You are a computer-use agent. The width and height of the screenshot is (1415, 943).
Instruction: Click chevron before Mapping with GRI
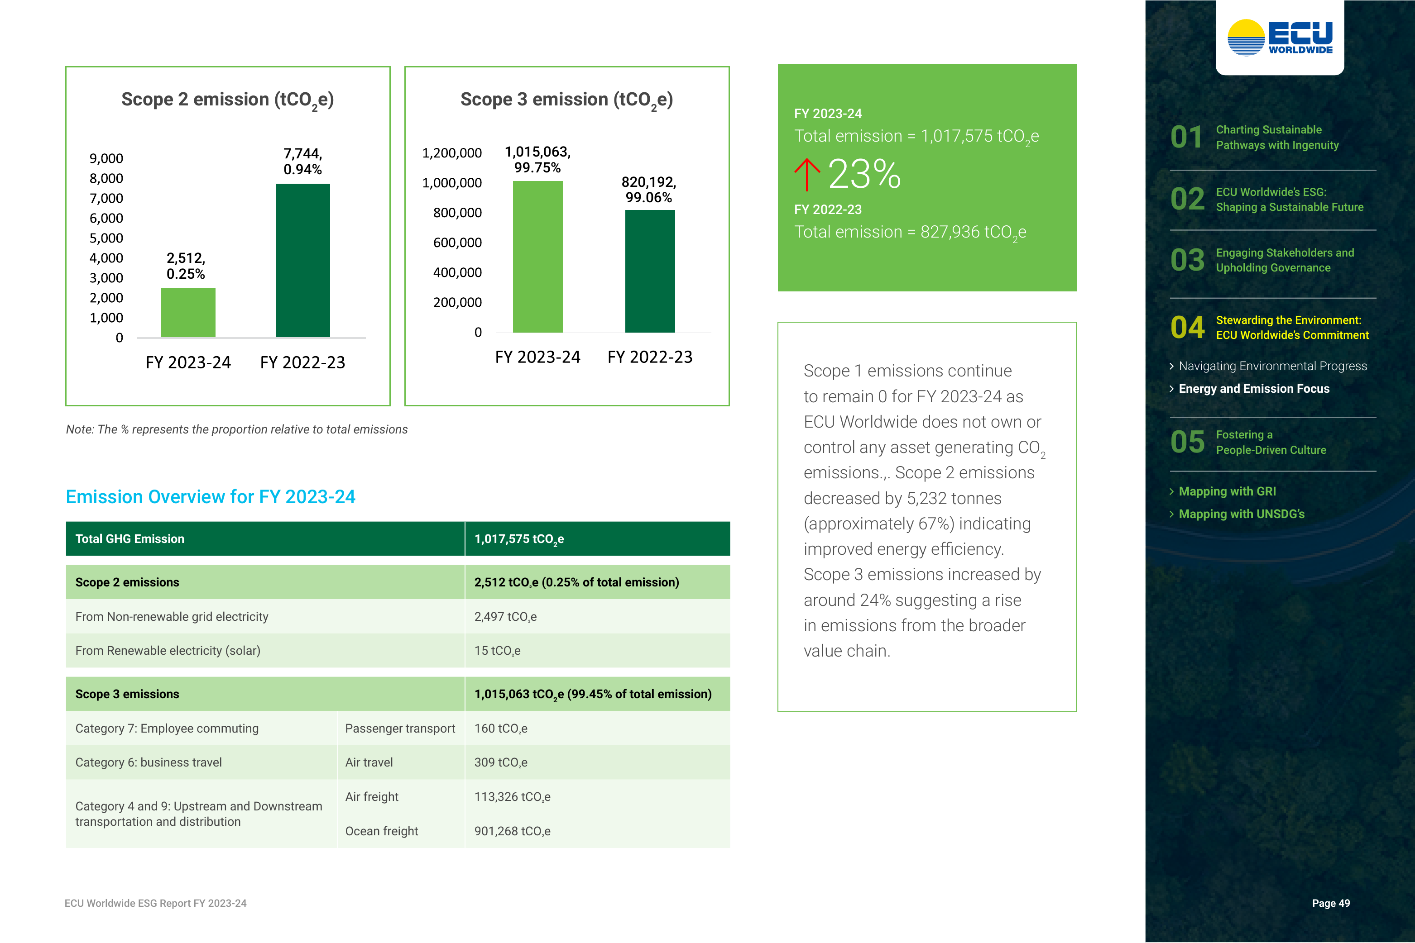[1171, 491]
